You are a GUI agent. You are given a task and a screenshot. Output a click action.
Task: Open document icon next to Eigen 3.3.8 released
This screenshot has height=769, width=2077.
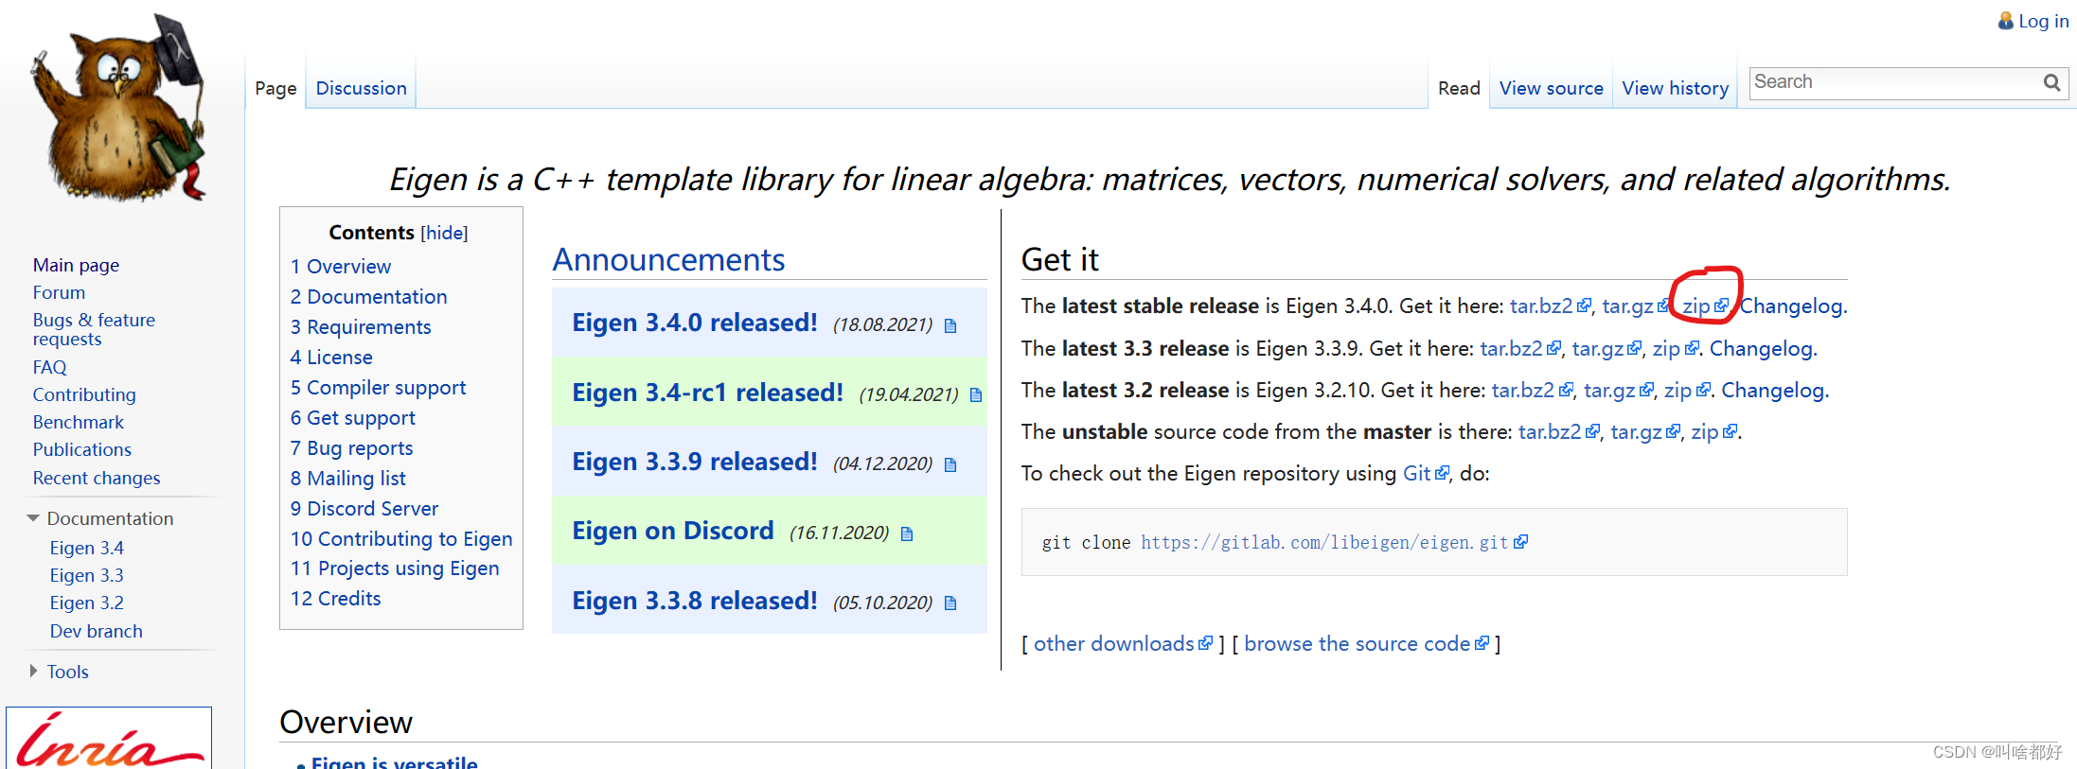950,603
